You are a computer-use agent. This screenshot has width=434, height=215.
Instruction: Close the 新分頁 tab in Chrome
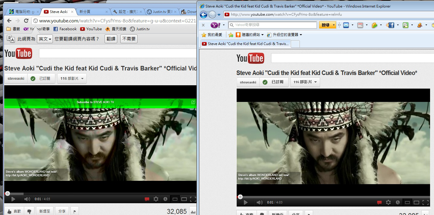tap(106, 12)
